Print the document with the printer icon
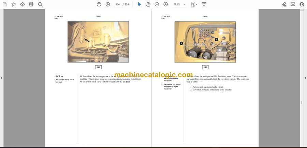This screenshot has height=148, width=307. click(31, 4)
